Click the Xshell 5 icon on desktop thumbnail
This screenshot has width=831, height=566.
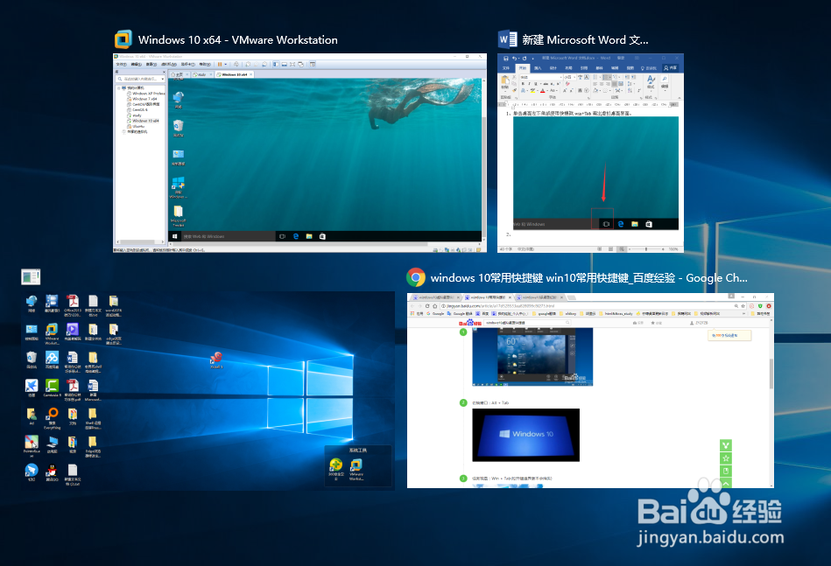[x=216, y=360]
